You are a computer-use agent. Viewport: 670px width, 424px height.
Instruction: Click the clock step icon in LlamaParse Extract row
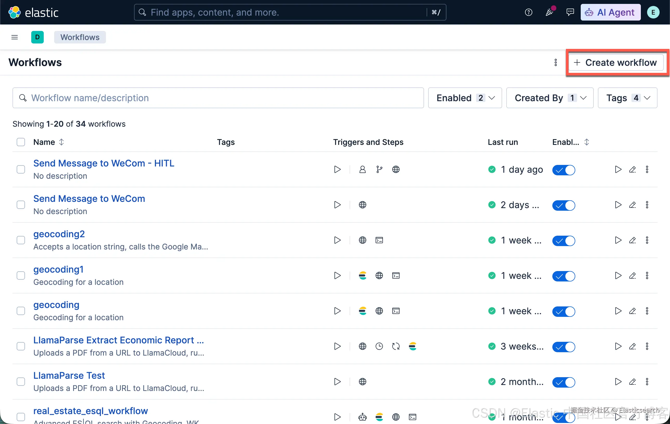pyautogui.click(x=379, y=346)
